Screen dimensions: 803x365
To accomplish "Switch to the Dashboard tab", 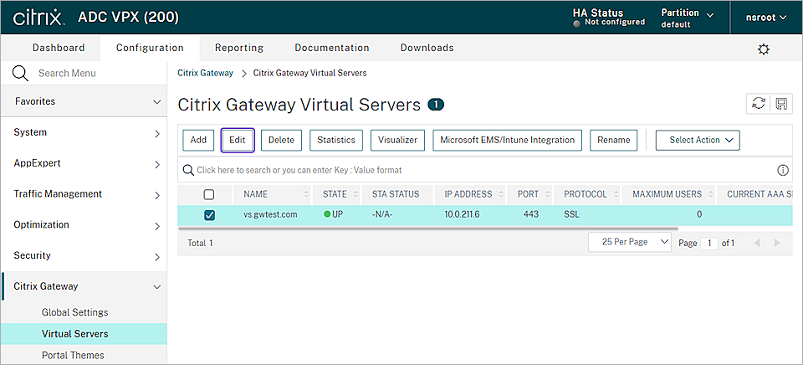I will tap(59, 48).
